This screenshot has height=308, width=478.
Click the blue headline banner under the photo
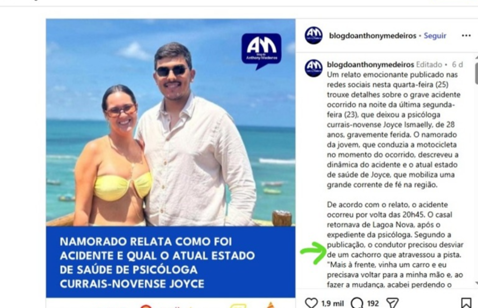171,262
